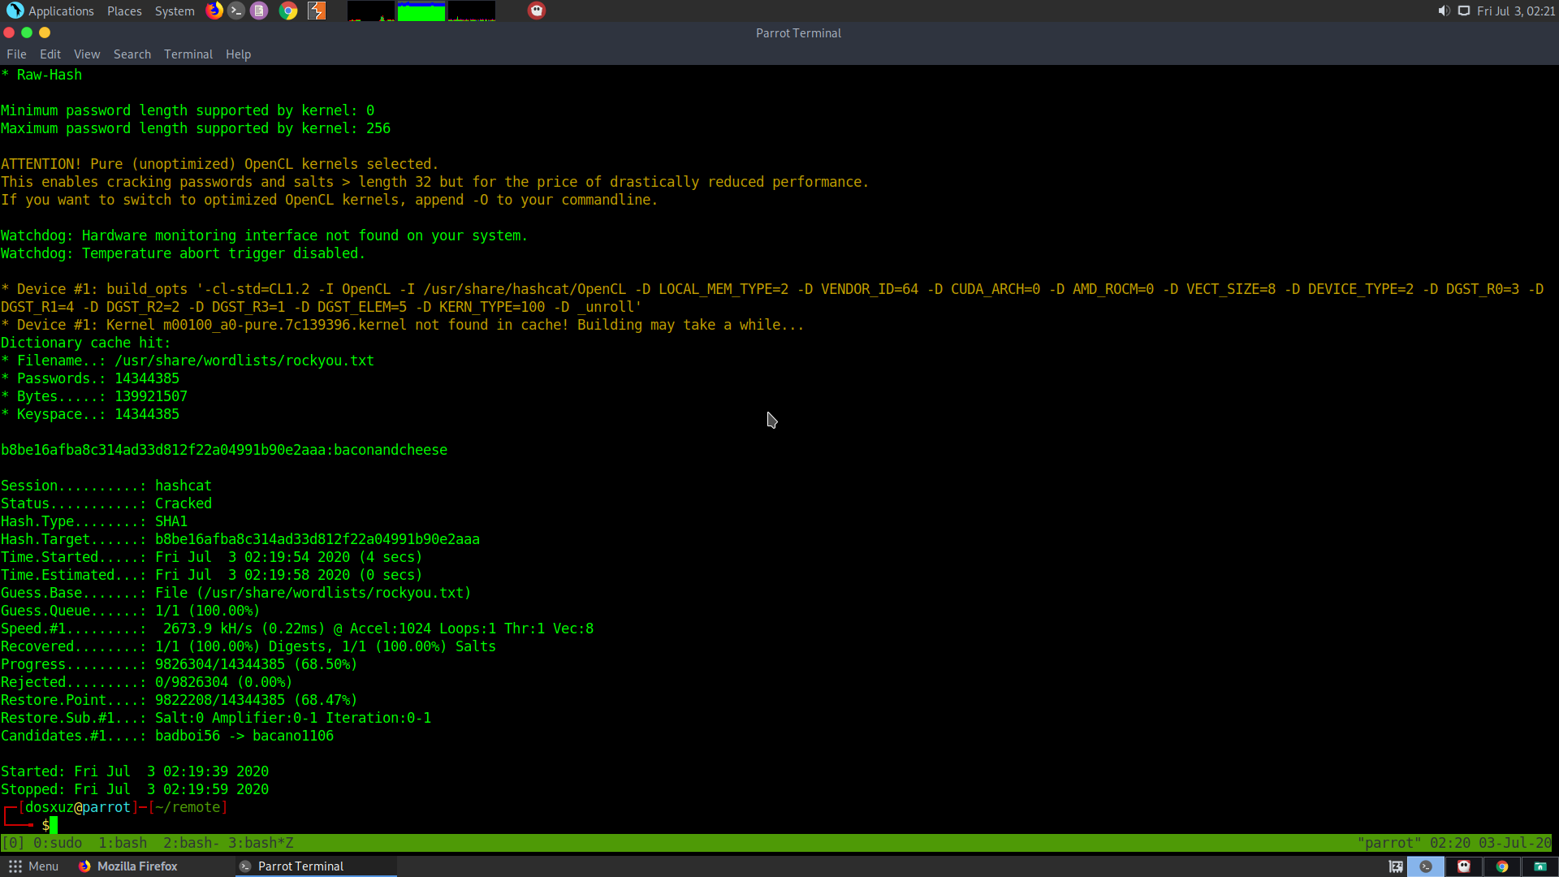Open the Applications menu
The height and width of the screenshot is (877, 1559).
tap(50, 11)
